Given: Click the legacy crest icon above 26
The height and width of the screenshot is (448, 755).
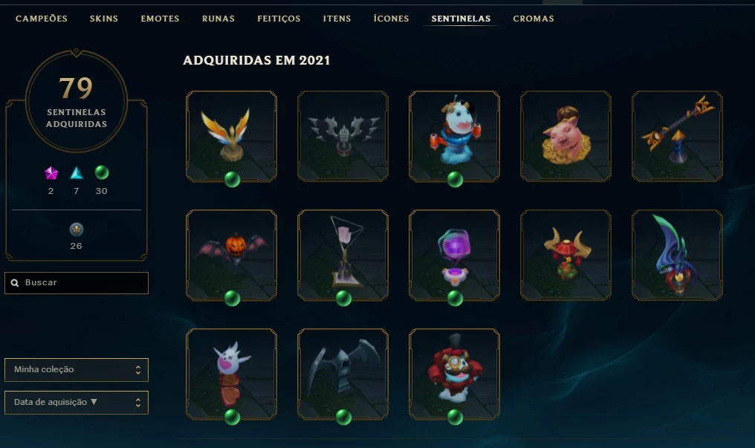Looking at the screenshot, I should (76, 230).
